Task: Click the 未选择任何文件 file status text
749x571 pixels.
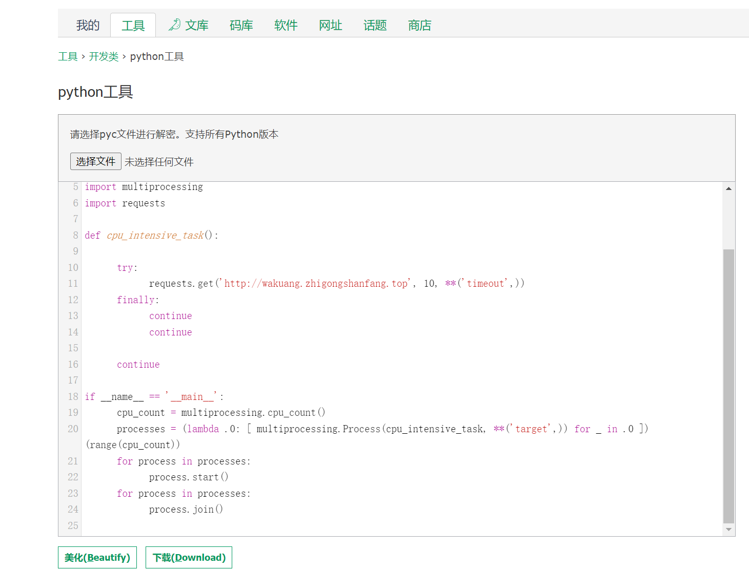Action: [x=159, y=162]
